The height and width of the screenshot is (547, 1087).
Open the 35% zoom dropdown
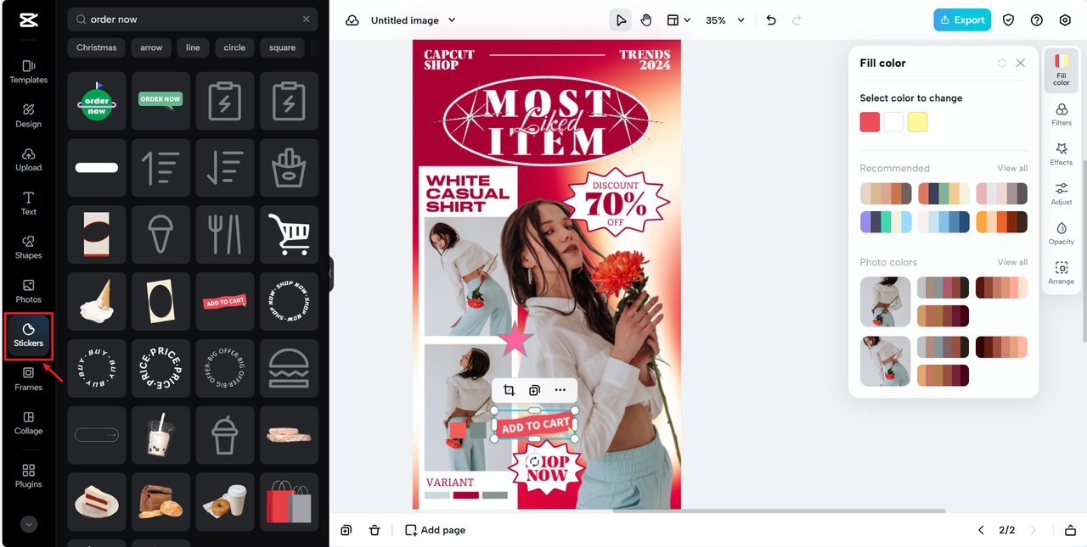point(725,20)
